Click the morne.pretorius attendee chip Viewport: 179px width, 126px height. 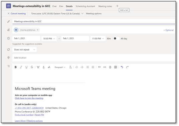tap(27, 30)
